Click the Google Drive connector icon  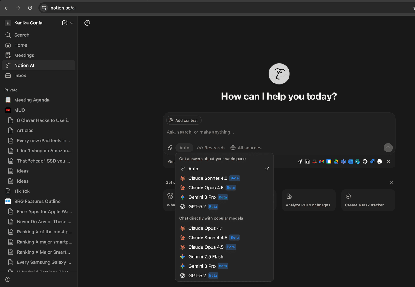pyautogui.click(x=336, y=161)
